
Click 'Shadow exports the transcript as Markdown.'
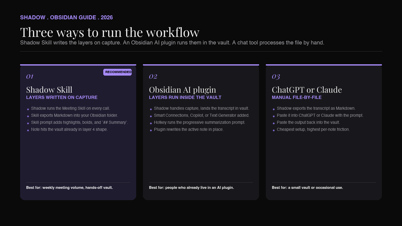coord(316,108)
